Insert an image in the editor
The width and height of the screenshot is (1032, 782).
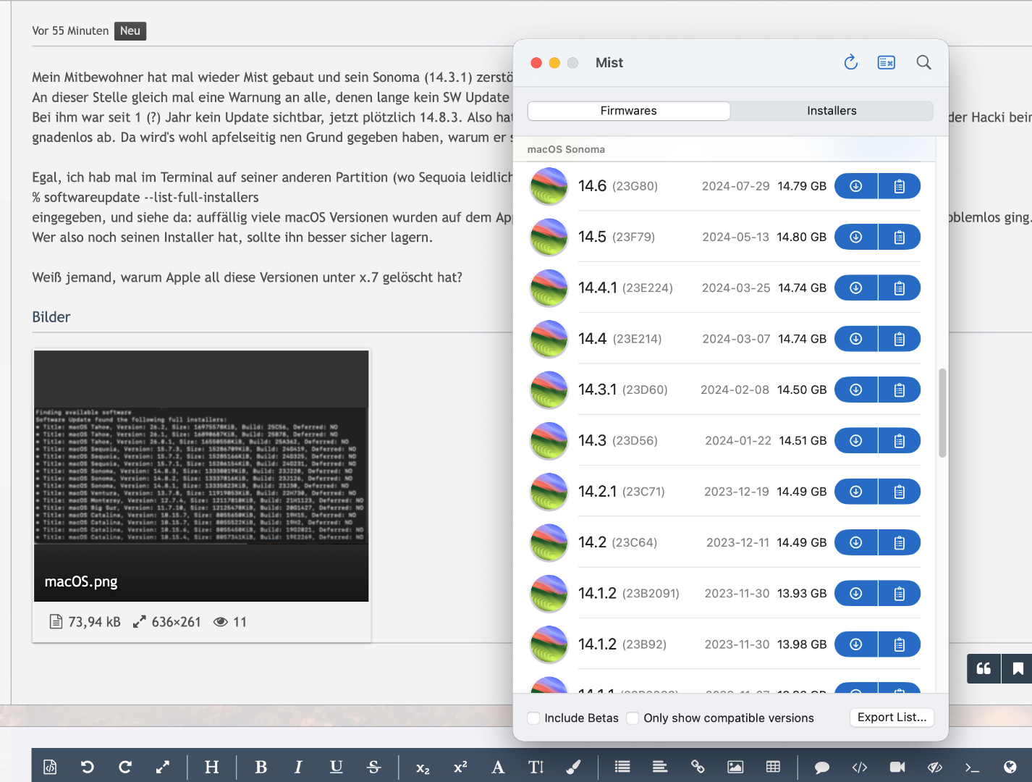735,767
